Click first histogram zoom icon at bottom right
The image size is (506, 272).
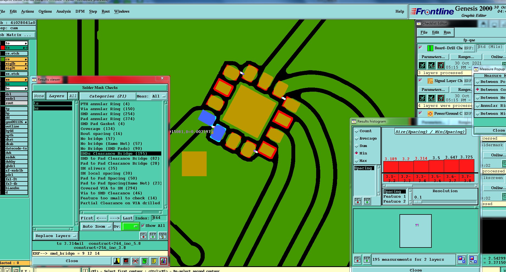click(462, 259)
